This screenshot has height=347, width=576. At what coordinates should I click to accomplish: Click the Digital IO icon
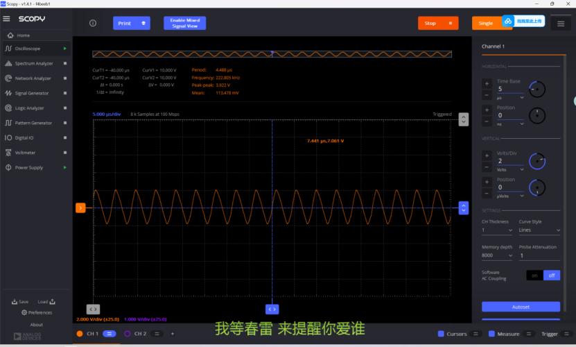point(8,137)
